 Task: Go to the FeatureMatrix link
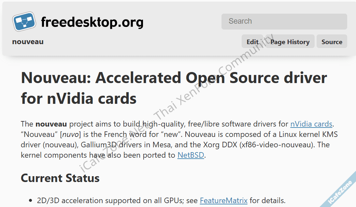[223, 201]
